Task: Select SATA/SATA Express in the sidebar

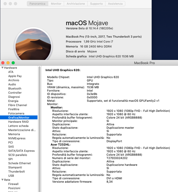Action: pos(21,151)
